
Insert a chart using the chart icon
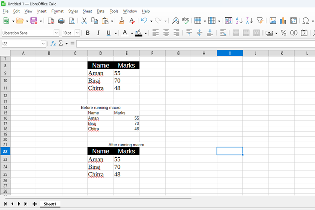point(283,21)
